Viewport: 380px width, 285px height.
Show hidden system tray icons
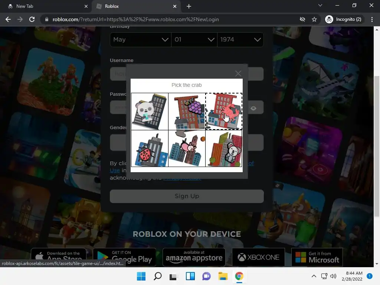pyautogui.click(x=314, y=276)
